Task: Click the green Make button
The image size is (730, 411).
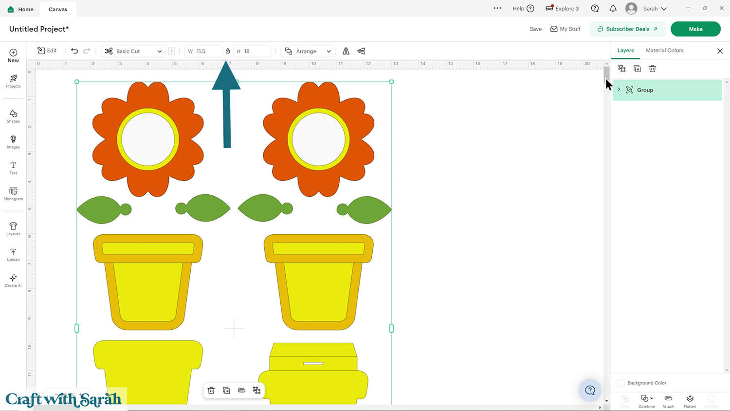Action: tap(695, 29)
